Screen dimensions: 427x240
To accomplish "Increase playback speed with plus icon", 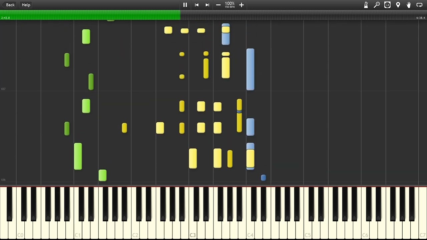I will coord(242,5).
